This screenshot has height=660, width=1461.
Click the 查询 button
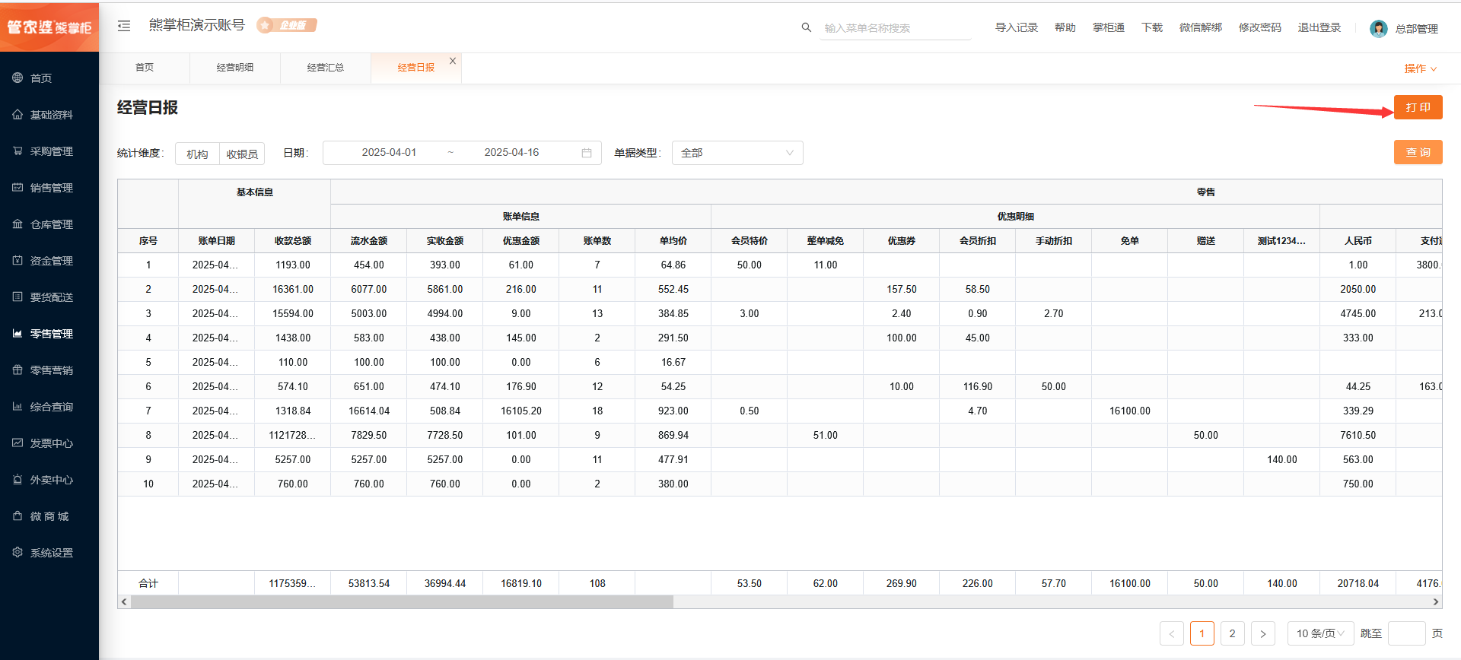tap(1418, 152)
